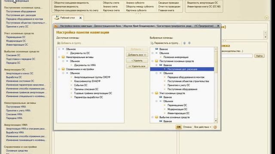The height and width of the screenshot is (154, 275).
Task: Switch to the Рабочий стол tab
Action: pos(67,18)
